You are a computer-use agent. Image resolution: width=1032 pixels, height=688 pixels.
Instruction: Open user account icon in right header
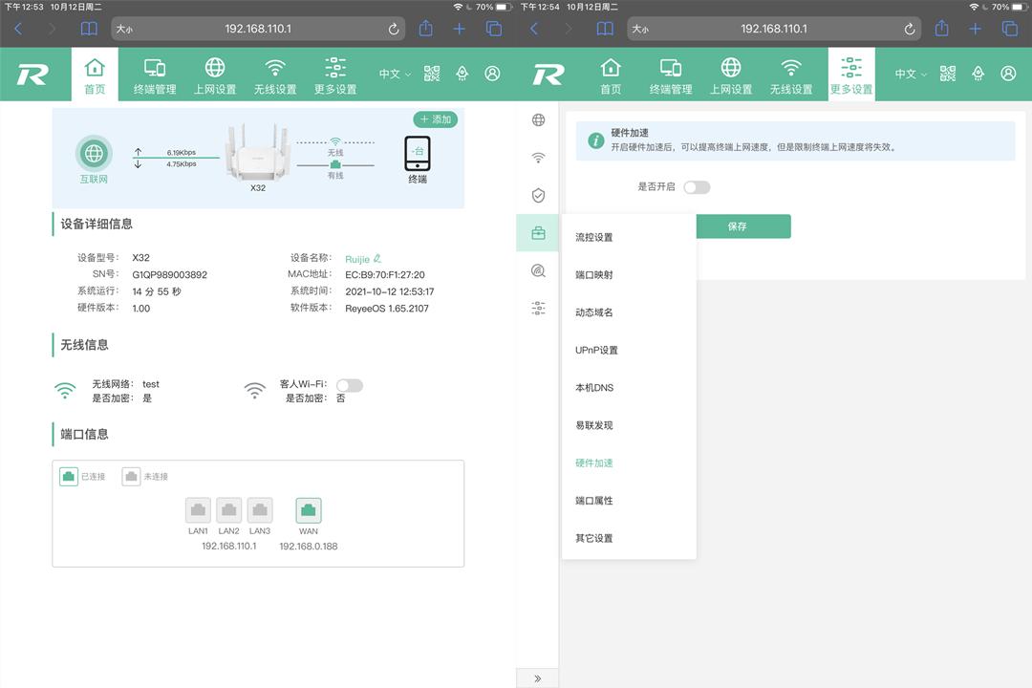coord(1008,74)
